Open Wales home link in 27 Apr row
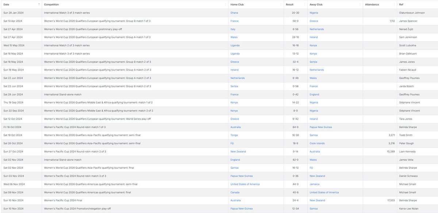 [234, 37]
